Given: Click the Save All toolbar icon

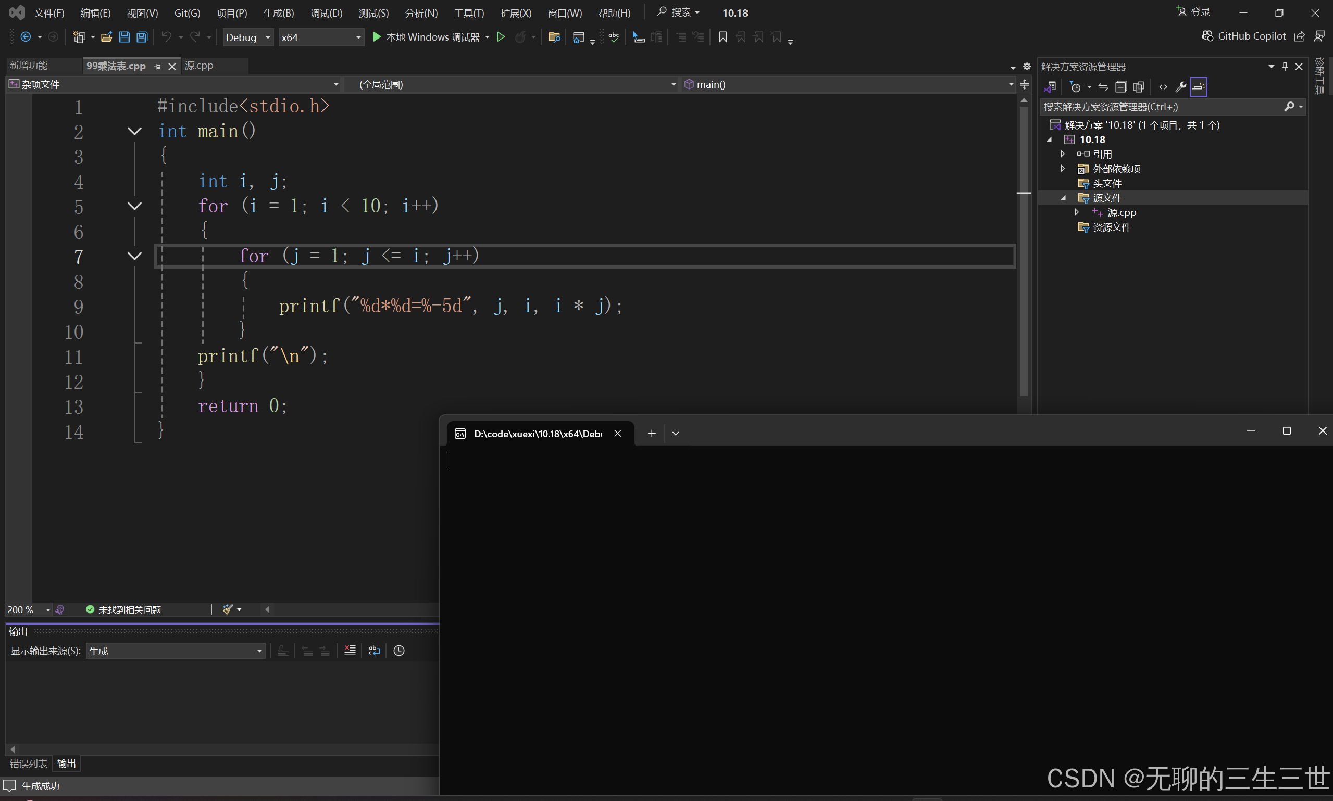Looking at the screenshot, I should click(142, 37).
